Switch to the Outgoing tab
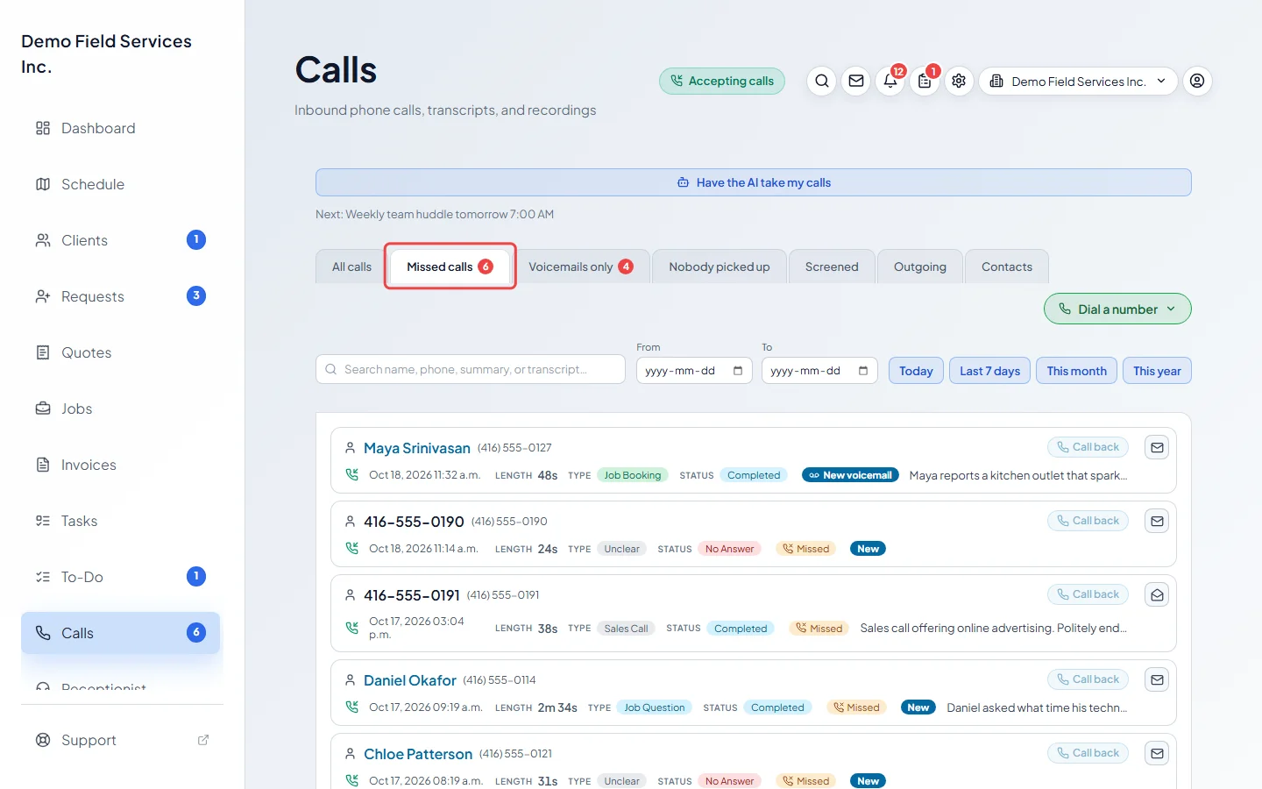This screenshot has width=1262, height=789. tap(920, 267)
